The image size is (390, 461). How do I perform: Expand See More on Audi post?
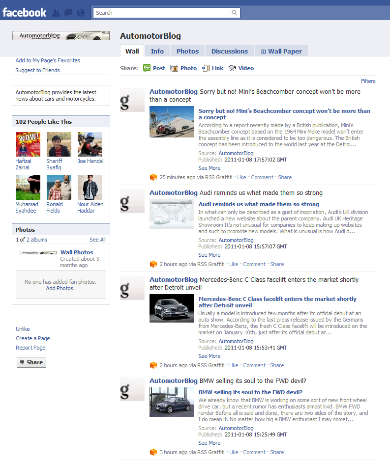pos(209,255)
